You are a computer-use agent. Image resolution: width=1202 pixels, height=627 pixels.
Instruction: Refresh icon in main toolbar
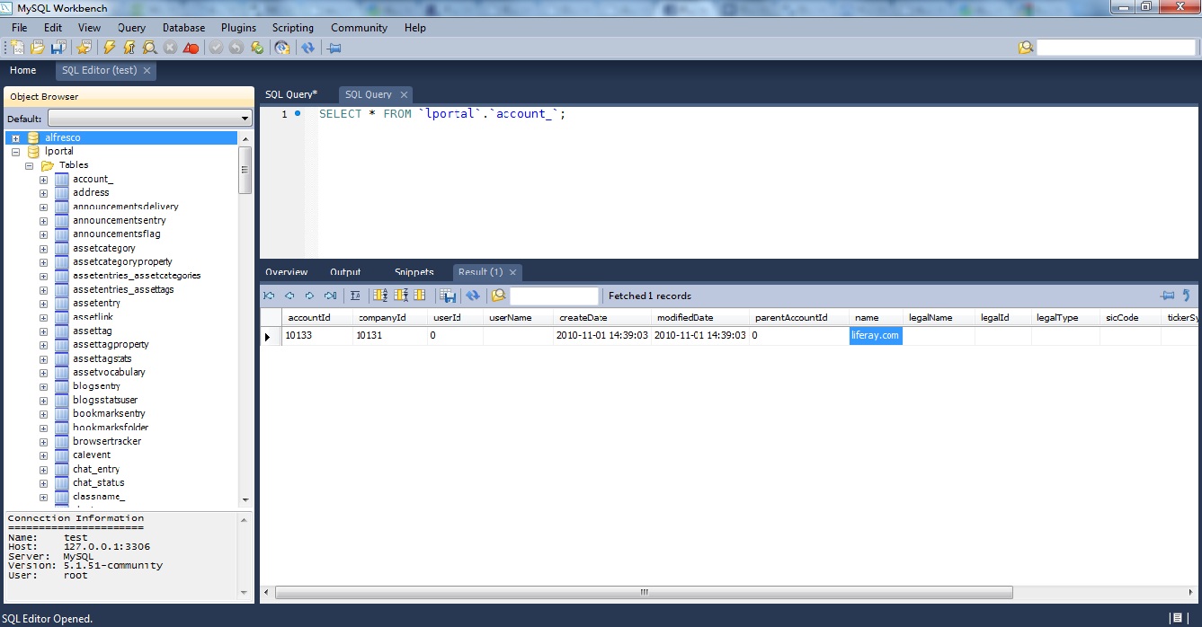click(308, 48)
